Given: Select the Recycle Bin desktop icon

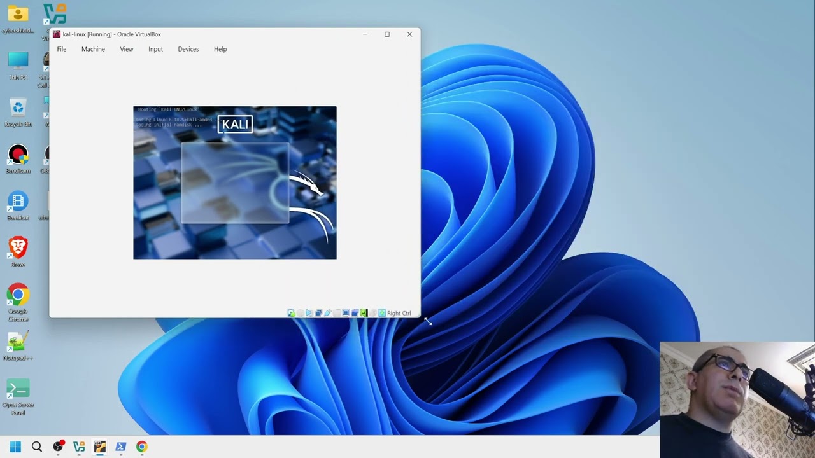Looking at the screenshot, I should pyautogui.click(x=18, y=112).
